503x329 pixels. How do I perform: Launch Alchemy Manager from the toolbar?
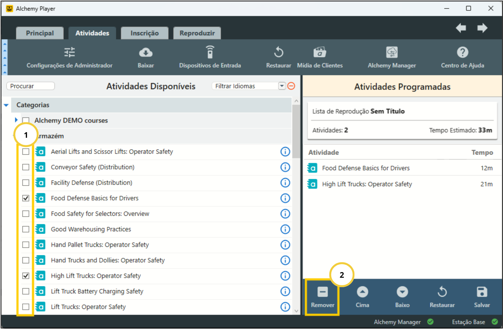point(392,52)
